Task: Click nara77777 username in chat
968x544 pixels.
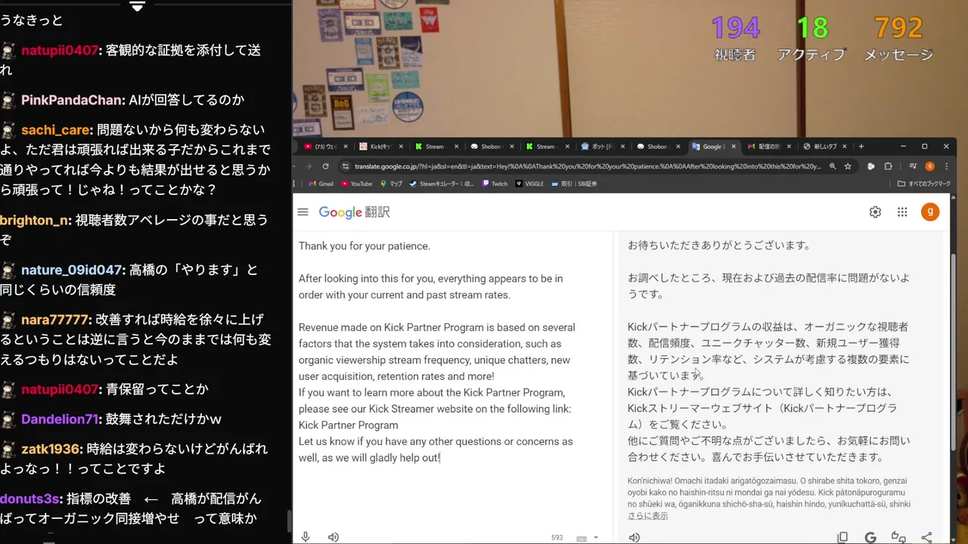Action: [55, 320]
